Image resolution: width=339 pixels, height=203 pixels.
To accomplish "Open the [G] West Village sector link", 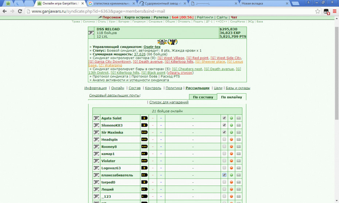I will click(171, 58).
